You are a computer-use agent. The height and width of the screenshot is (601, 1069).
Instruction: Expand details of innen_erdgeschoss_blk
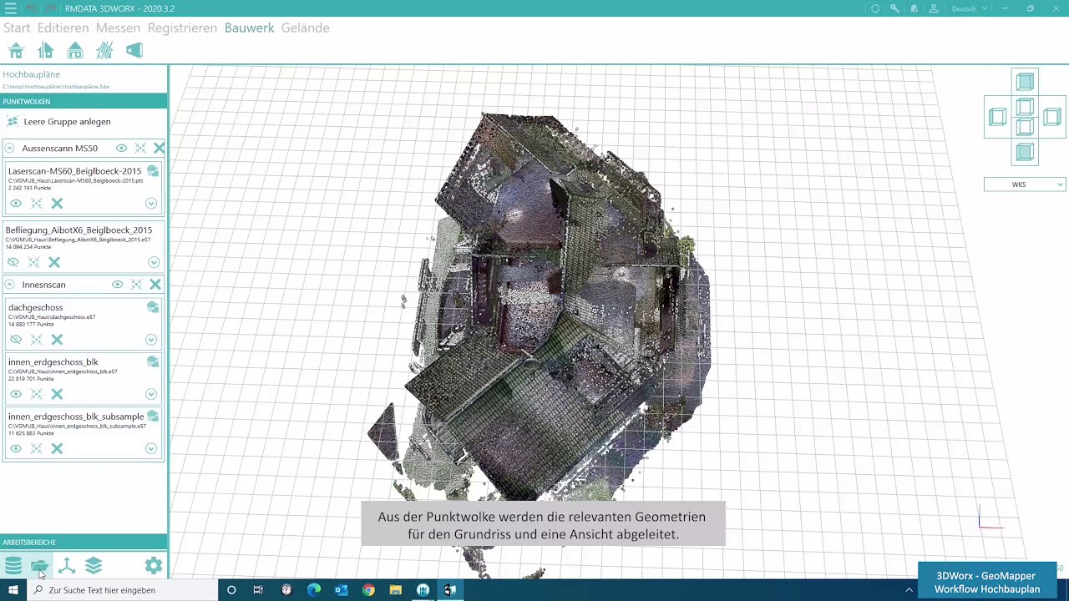[151, 394]
